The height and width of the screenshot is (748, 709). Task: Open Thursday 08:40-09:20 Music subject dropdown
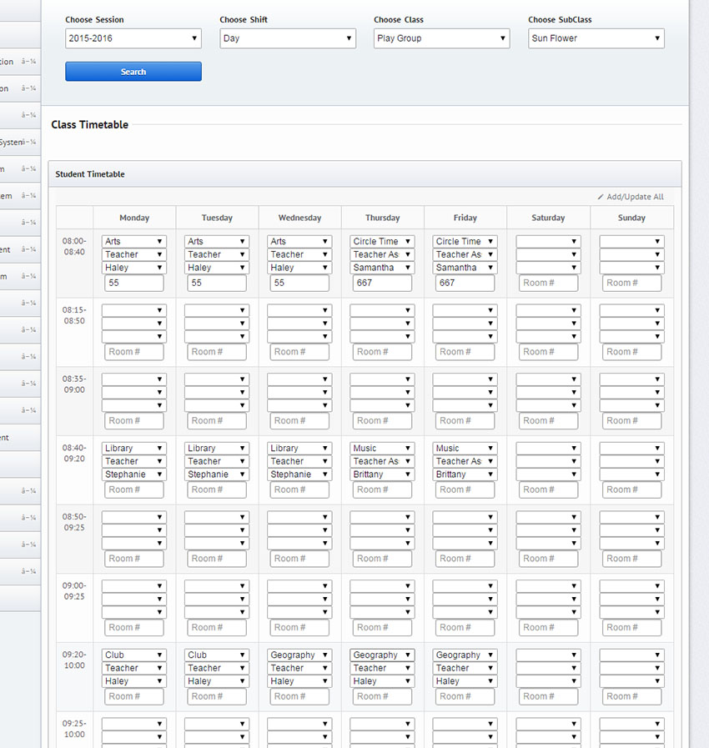[382, 449]
